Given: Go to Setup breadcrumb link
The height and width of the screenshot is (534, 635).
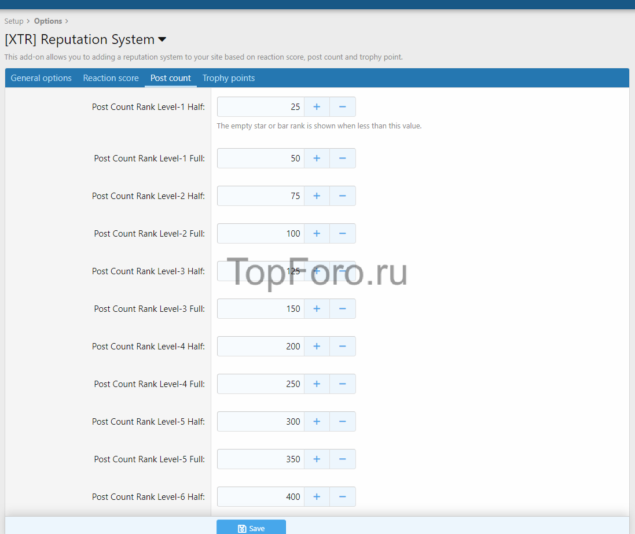Looking at the screenshot, I should (x=14, y=21).
